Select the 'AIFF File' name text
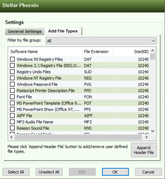 24,116
